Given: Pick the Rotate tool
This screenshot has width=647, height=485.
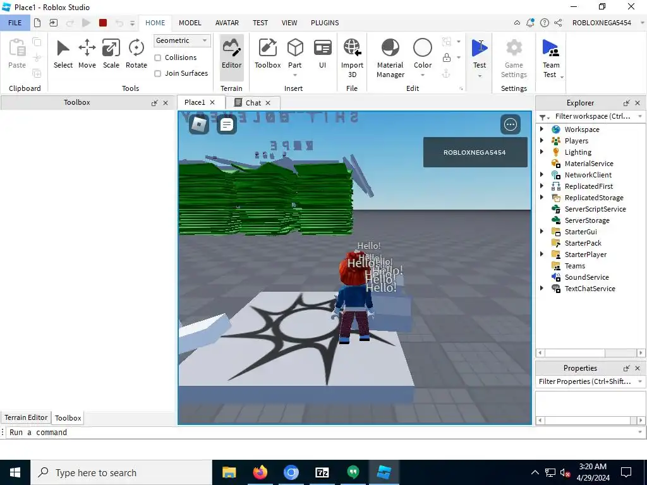Looking at the screenshot, I should click(136, 54).
